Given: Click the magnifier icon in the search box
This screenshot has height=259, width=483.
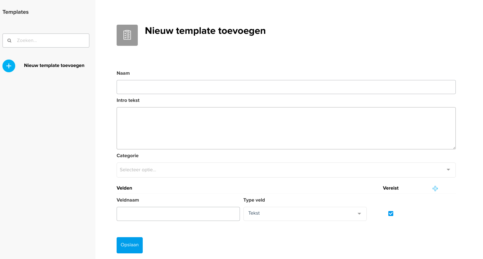Looking at the screenshot, I should pyautogui.click(x=10, y=41).
